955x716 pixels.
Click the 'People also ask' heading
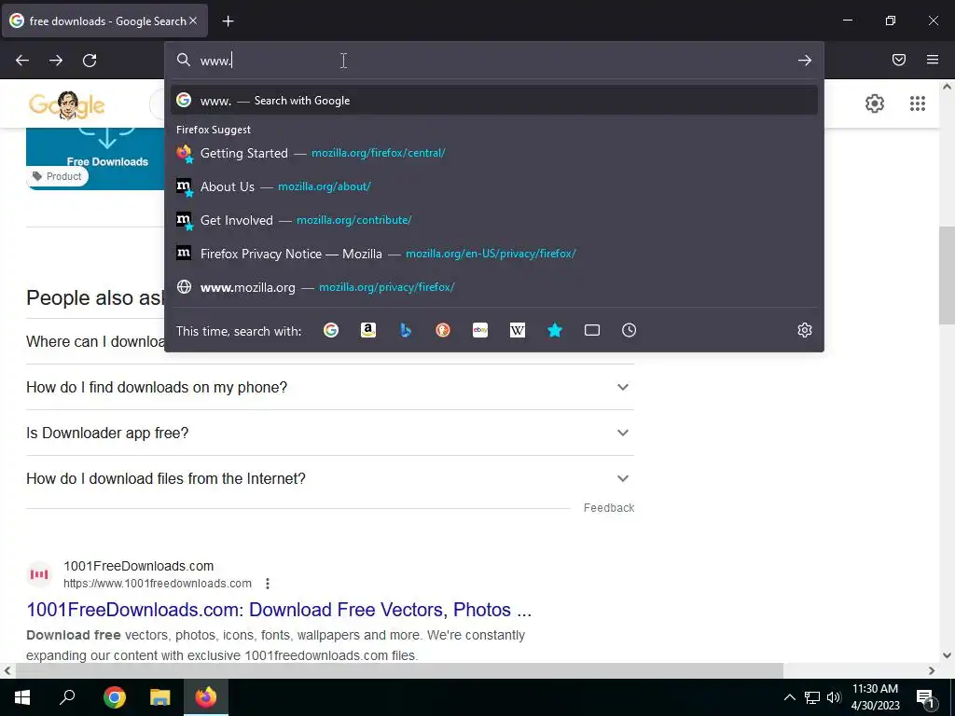coord(95,297)
